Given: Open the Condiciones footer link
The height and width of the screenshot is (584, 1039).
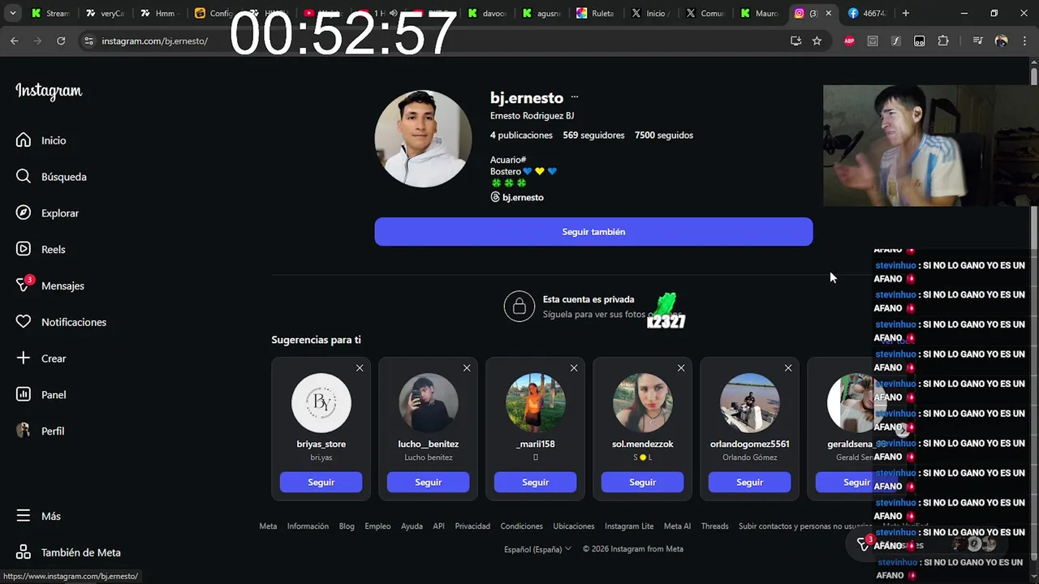Looking at the screenshot, I should click(522, 526).
